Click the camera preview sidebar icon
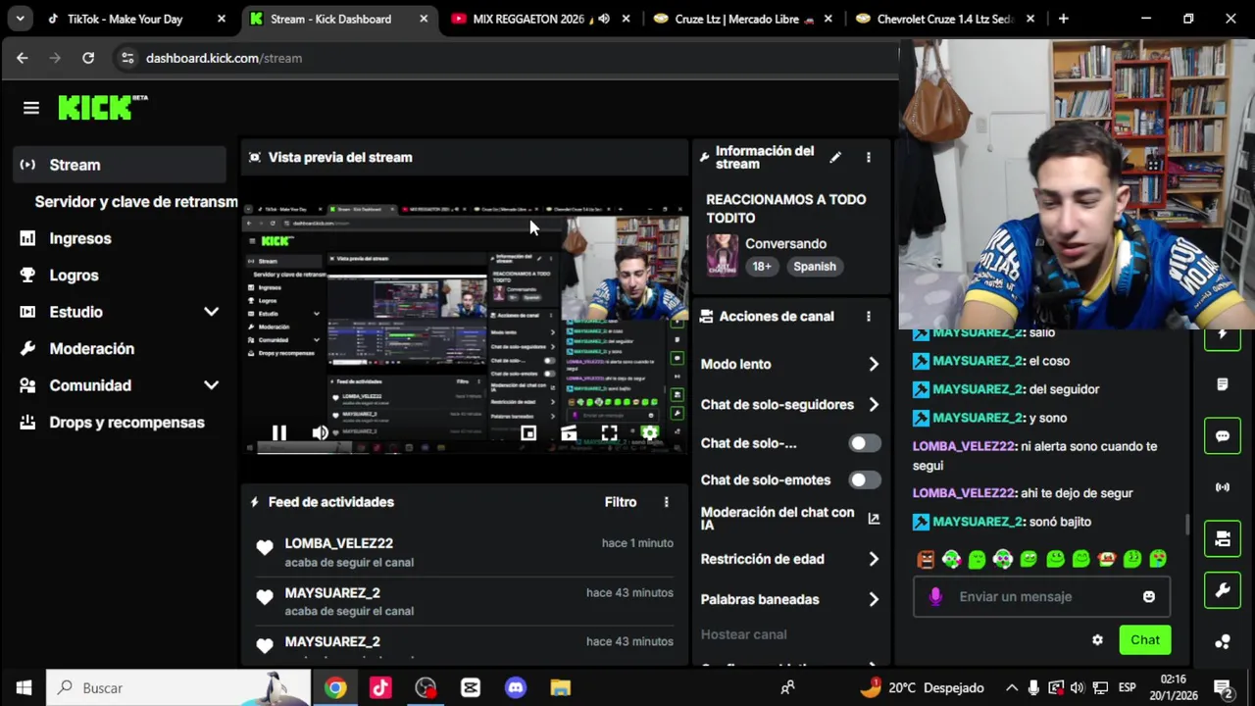Screen dimensions: 1255x706 pyautogui.click(x=1223, y=538)
